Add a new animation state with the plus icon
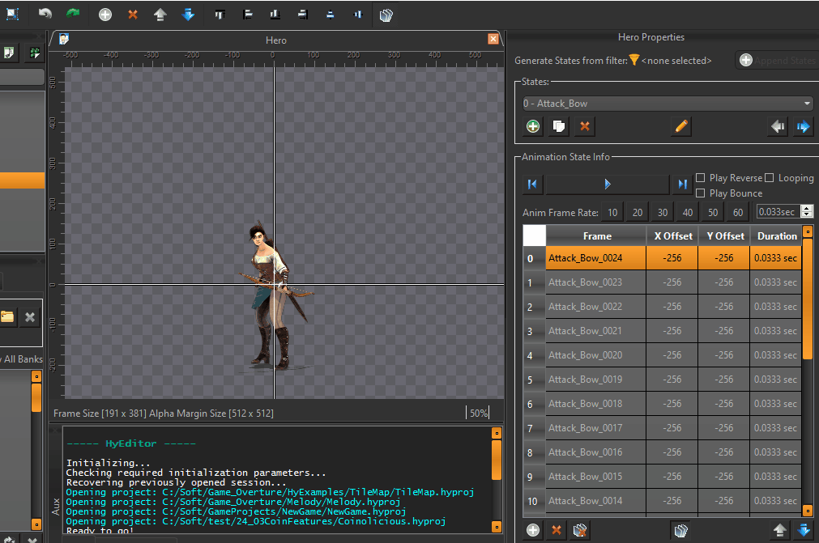 pos(532,126)
